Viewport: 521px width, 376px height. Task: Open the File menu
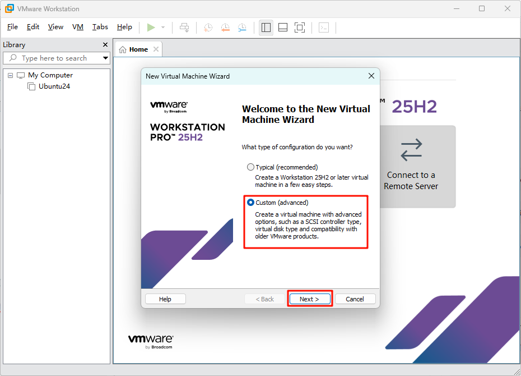[13, 27]
